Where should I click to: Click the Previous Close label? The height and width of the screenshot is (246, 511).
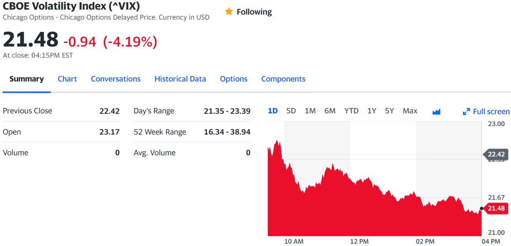pyautogui.click(x=27, y=111)
